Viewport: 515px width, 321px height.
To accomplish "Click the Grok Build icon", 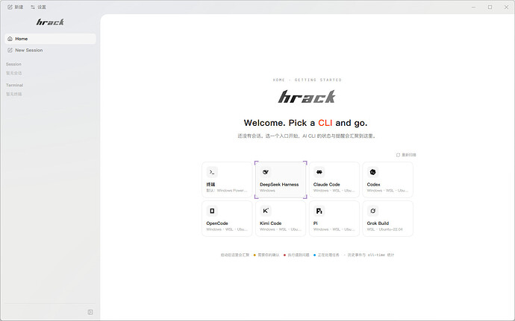I will coord(372,211).
